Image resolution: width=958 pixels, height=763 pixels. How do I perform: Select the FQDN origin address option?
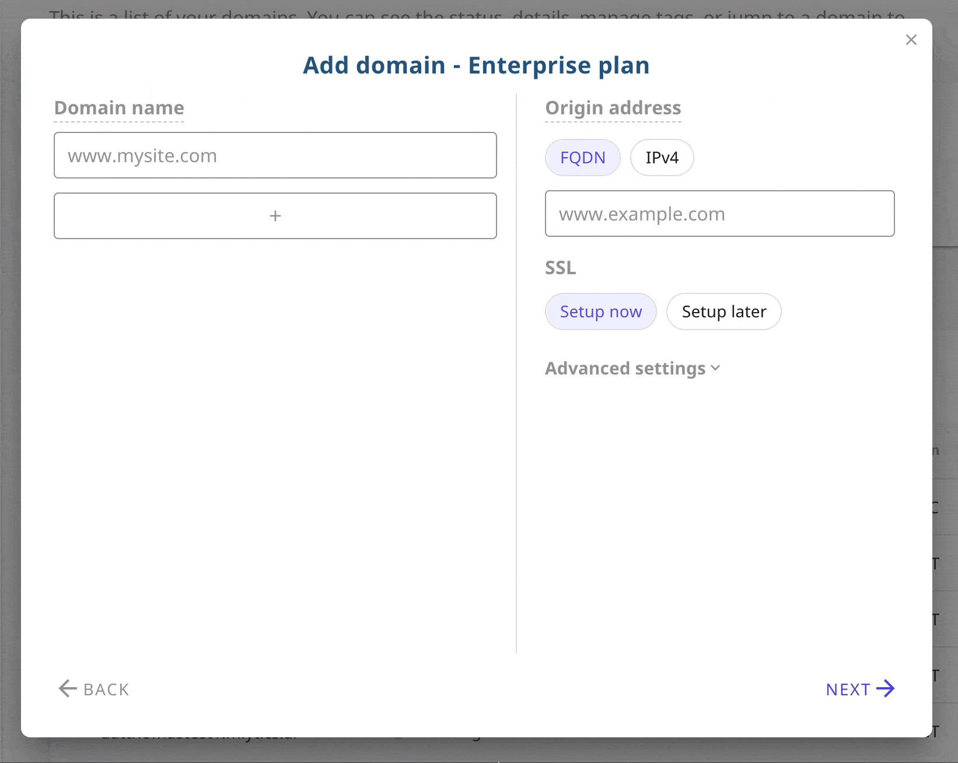point(583,157)
